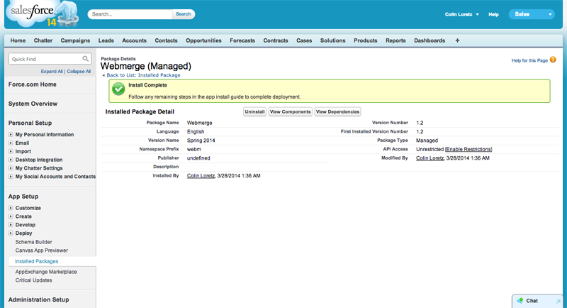
Task: Expand the Customize section
Action: point(11,208)
